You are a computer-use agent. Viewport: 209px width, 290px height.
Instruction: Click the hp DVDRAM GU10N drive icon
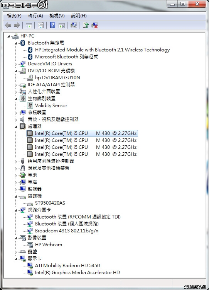(x=30, y=78)
